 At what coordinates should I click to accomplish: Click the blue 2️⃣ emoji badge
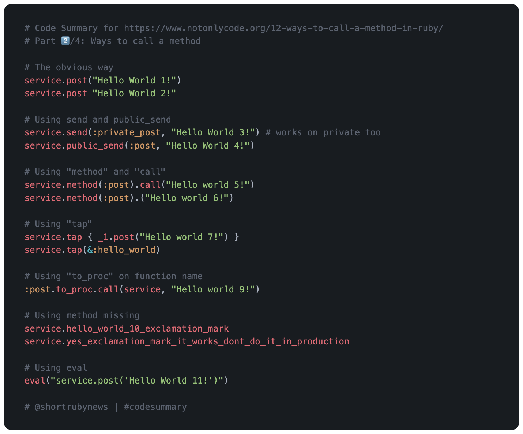[x=65, y=41]
